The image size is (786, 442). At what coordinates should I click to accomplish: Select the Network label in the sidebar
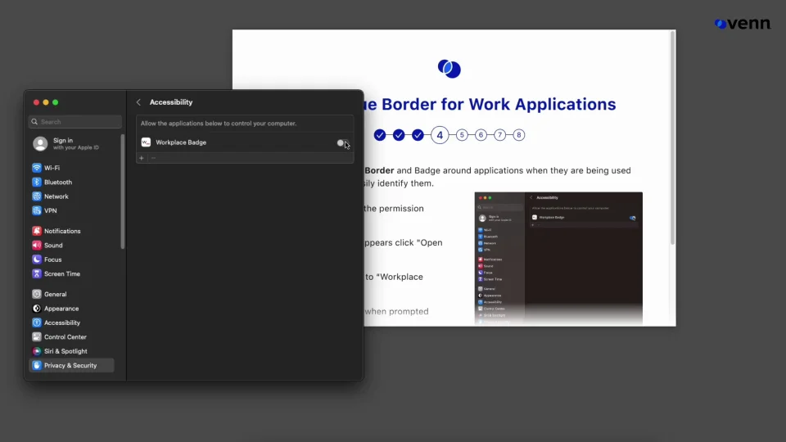tap(56, 196)
